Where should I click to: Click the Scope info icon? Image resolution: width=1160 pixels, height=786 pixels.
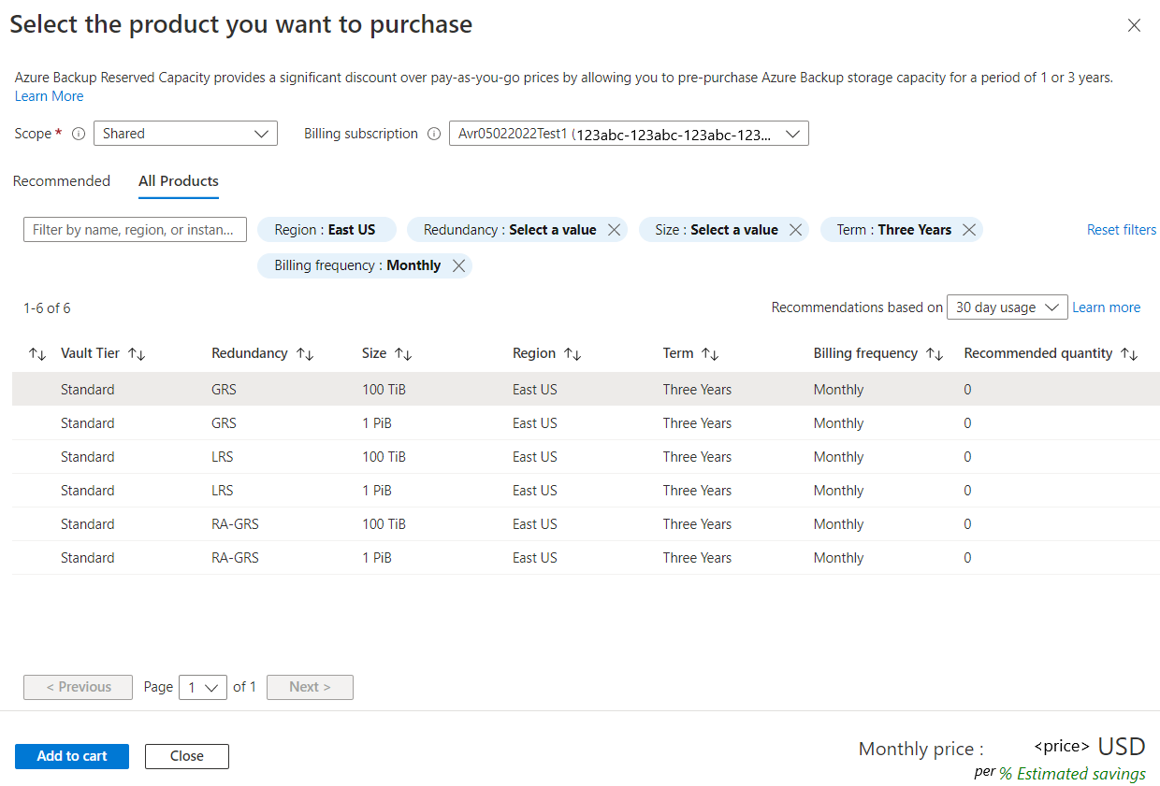(78, 134)
